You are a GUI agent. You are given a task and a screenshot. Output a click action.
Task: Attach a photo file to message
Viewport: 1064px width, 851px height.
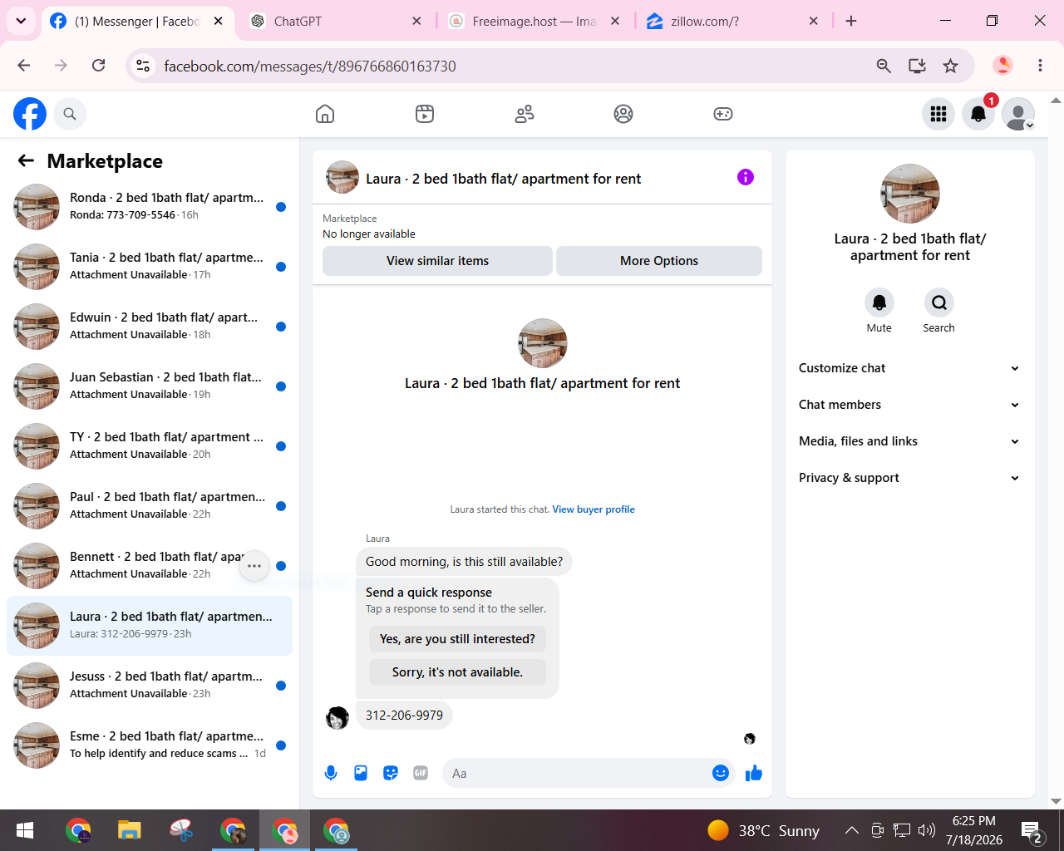(361, 774)
